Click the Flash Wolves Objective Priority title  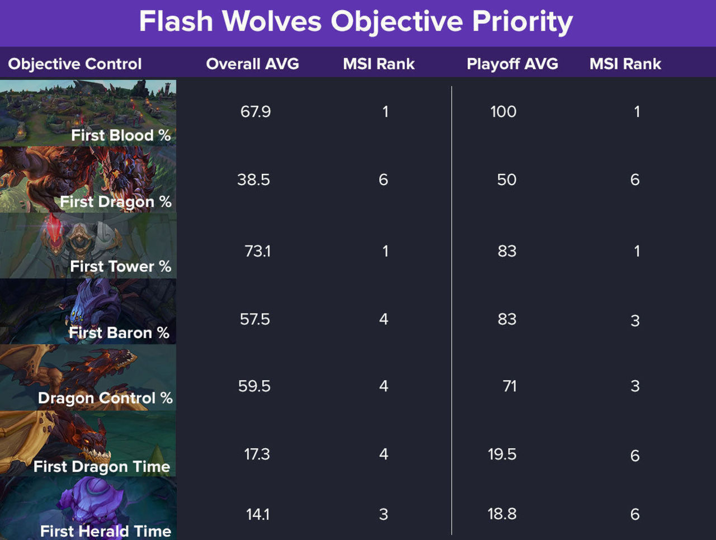pos(356,22)
